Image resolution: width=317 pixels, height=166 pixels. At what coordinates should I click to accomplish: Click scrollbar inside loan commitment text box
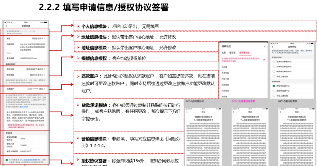(46, 116)
